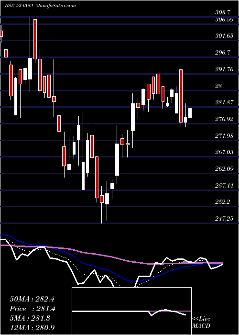Click the 50MA : 282.4 readout
The width and height of the screenshot is (239, 335).
pos(33,299)
